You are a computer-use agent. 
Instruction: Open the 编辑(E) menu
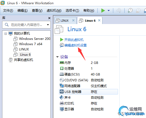22,11
